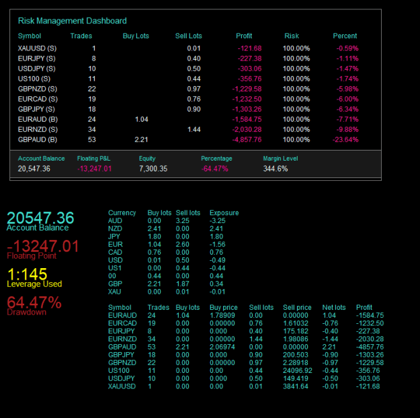
Task: Click the Margin Level value 344.6%
Action: (276, 169)
